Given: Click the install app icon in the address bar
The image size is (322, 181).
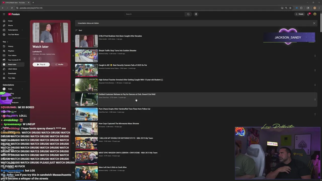Looking at the screenshot, I should click(282, 8).
